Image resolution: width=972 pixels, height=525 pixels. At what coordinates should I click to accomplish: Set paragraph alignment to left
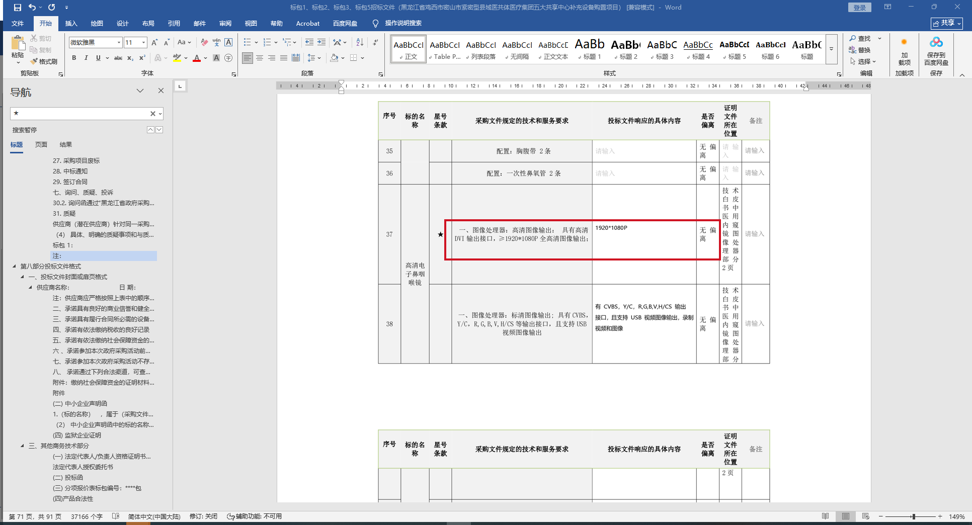click(x=248, y=58)
